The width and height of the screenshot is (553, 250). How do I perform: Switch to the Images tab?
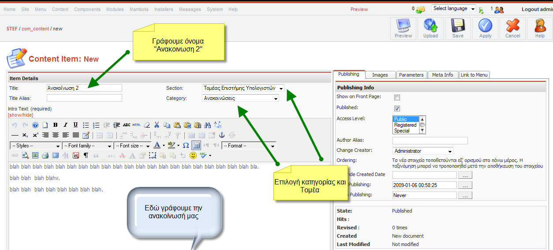point(380,75)
